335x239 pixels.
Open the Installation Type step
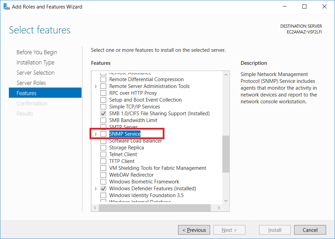point(35,62)
